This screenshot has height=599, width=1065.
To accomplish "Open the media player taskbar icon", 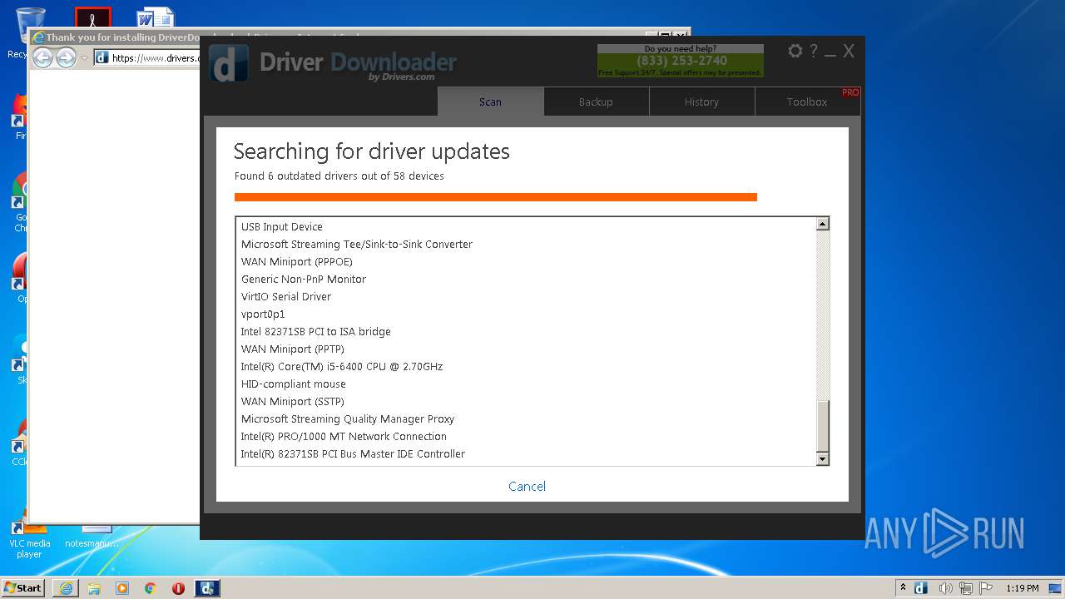I will pos(122,588).
